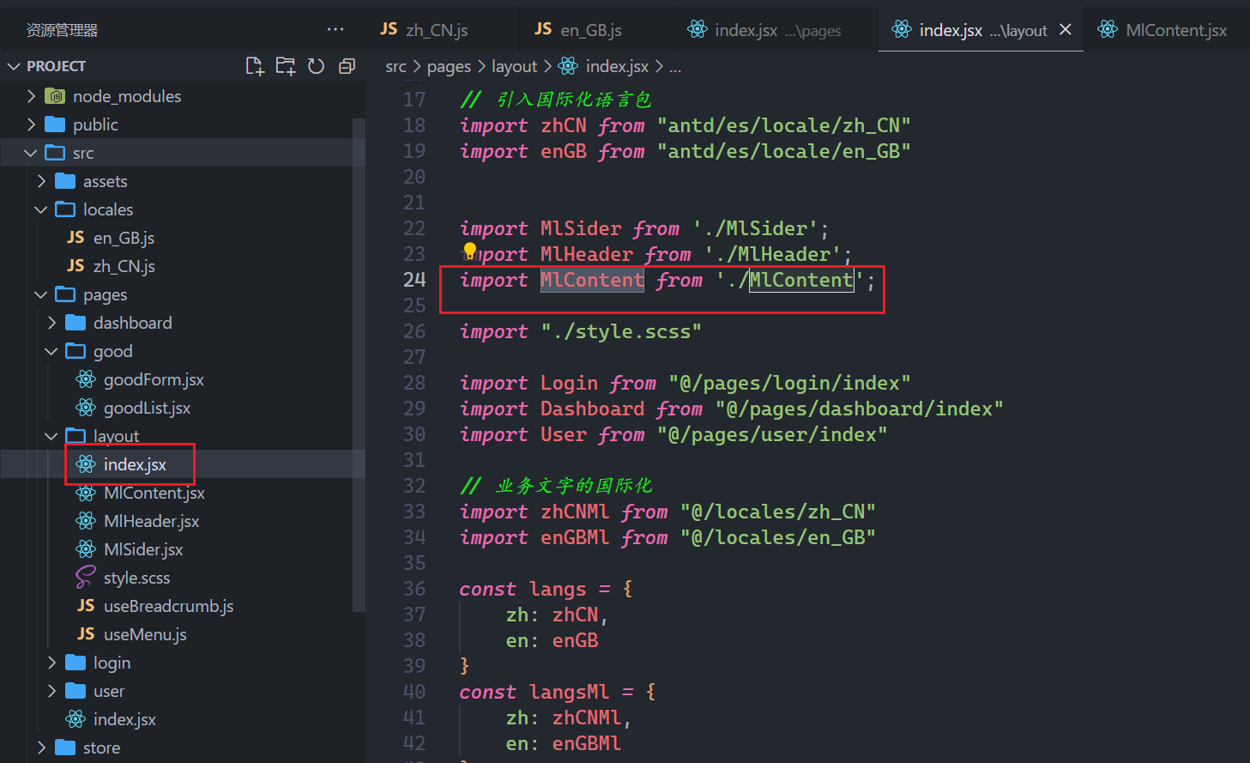Open MlSider.jsx in the file tree

coord(143,549)
